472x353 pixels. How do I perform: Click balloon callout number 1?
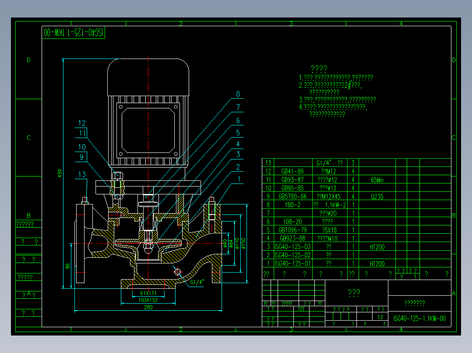click(239, 179)
